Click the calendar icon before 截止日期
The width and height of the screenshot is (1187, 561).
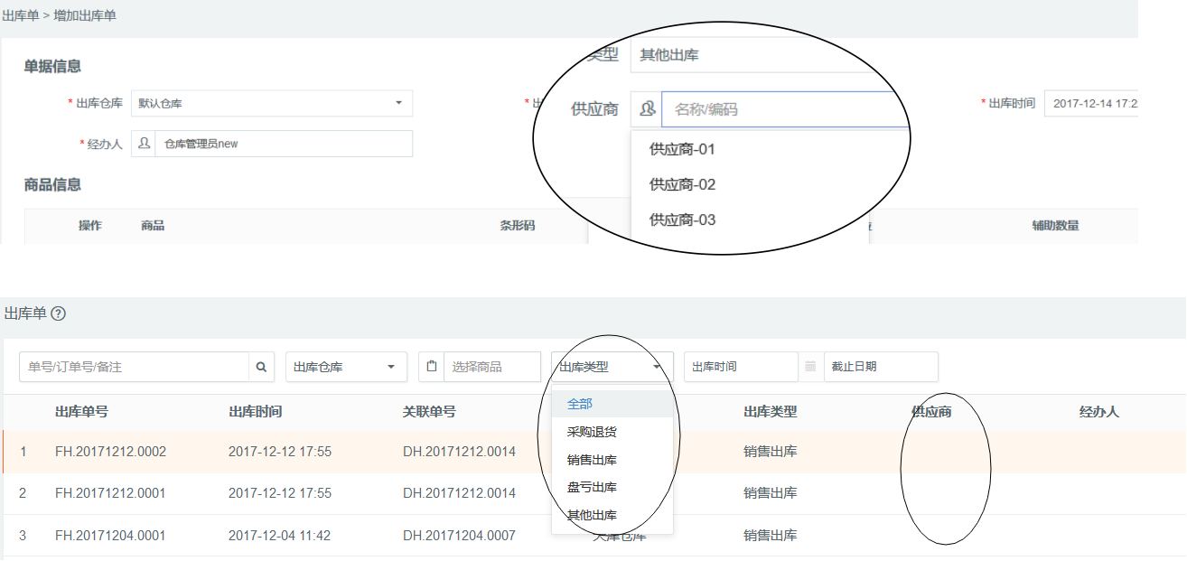(x=810, y=367)
